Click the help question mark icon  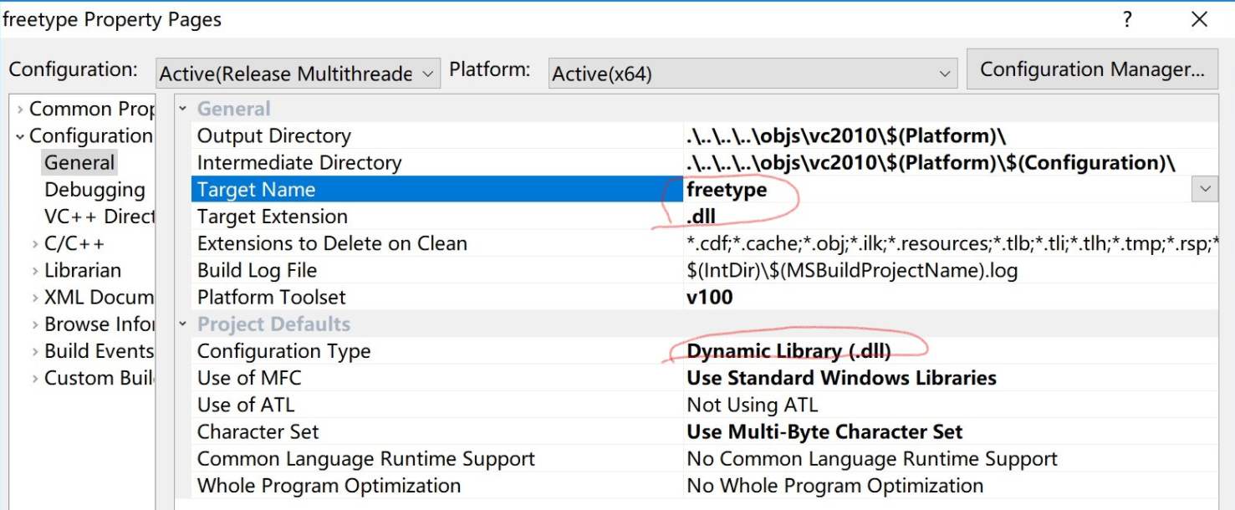pos(1128,19)
